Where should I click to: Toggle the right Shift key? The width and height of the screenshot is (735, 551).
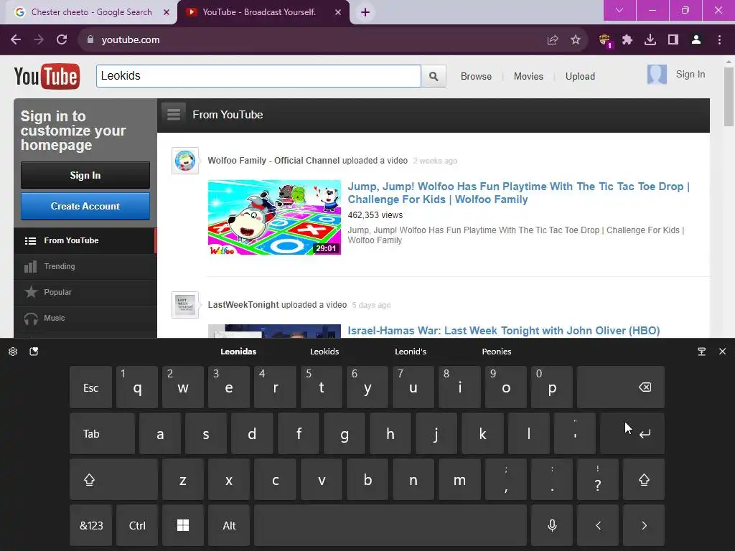(x=644, y=479)
